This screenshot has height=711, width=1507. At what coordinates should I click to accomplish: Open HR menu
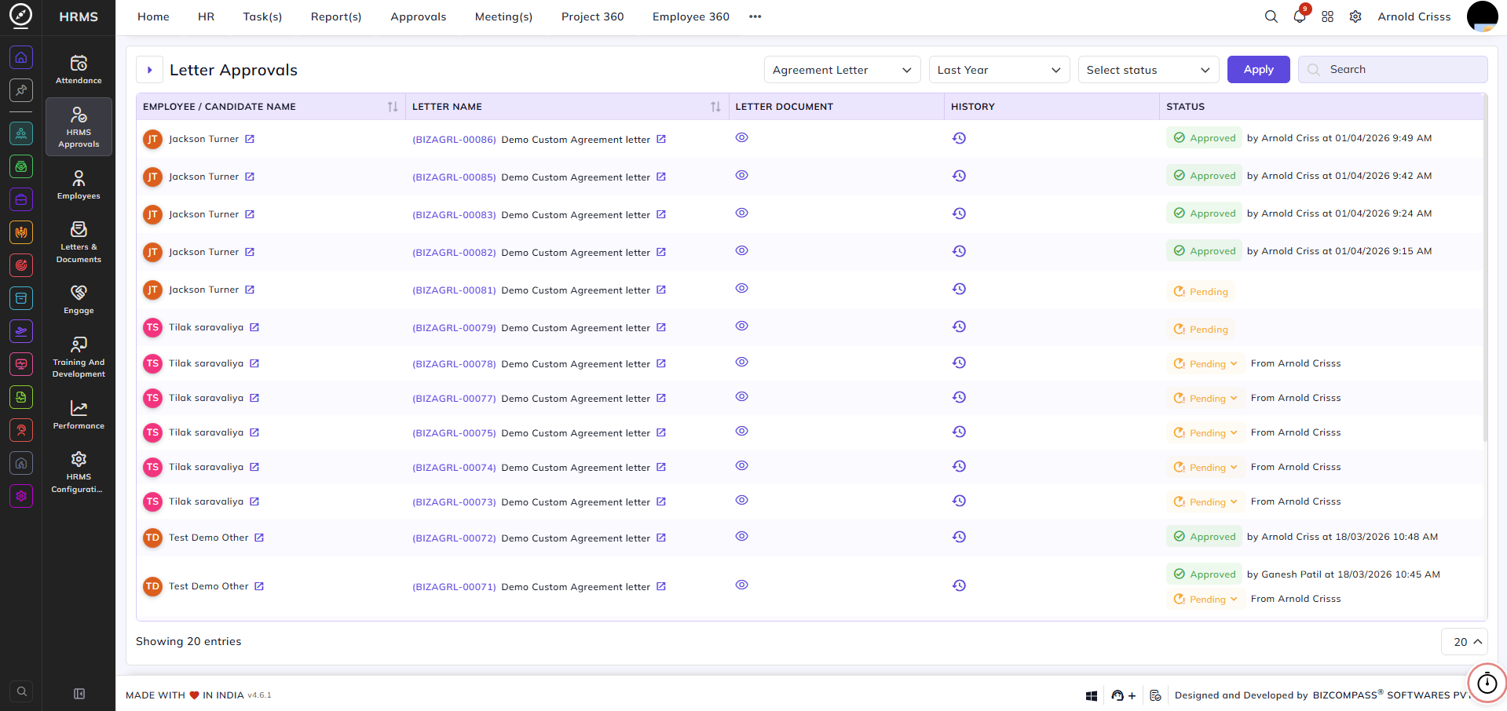pos(206,16)
